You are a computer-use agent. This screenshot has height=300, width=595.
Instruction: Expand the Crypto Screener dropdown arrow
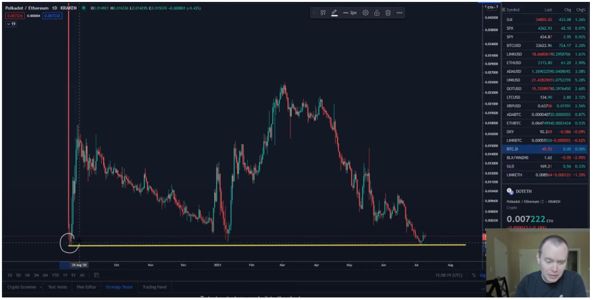coord(40,287)
